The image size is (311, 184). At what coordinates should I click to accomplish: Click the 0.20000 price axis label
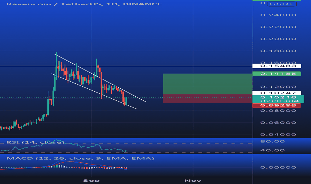[278, 39]
